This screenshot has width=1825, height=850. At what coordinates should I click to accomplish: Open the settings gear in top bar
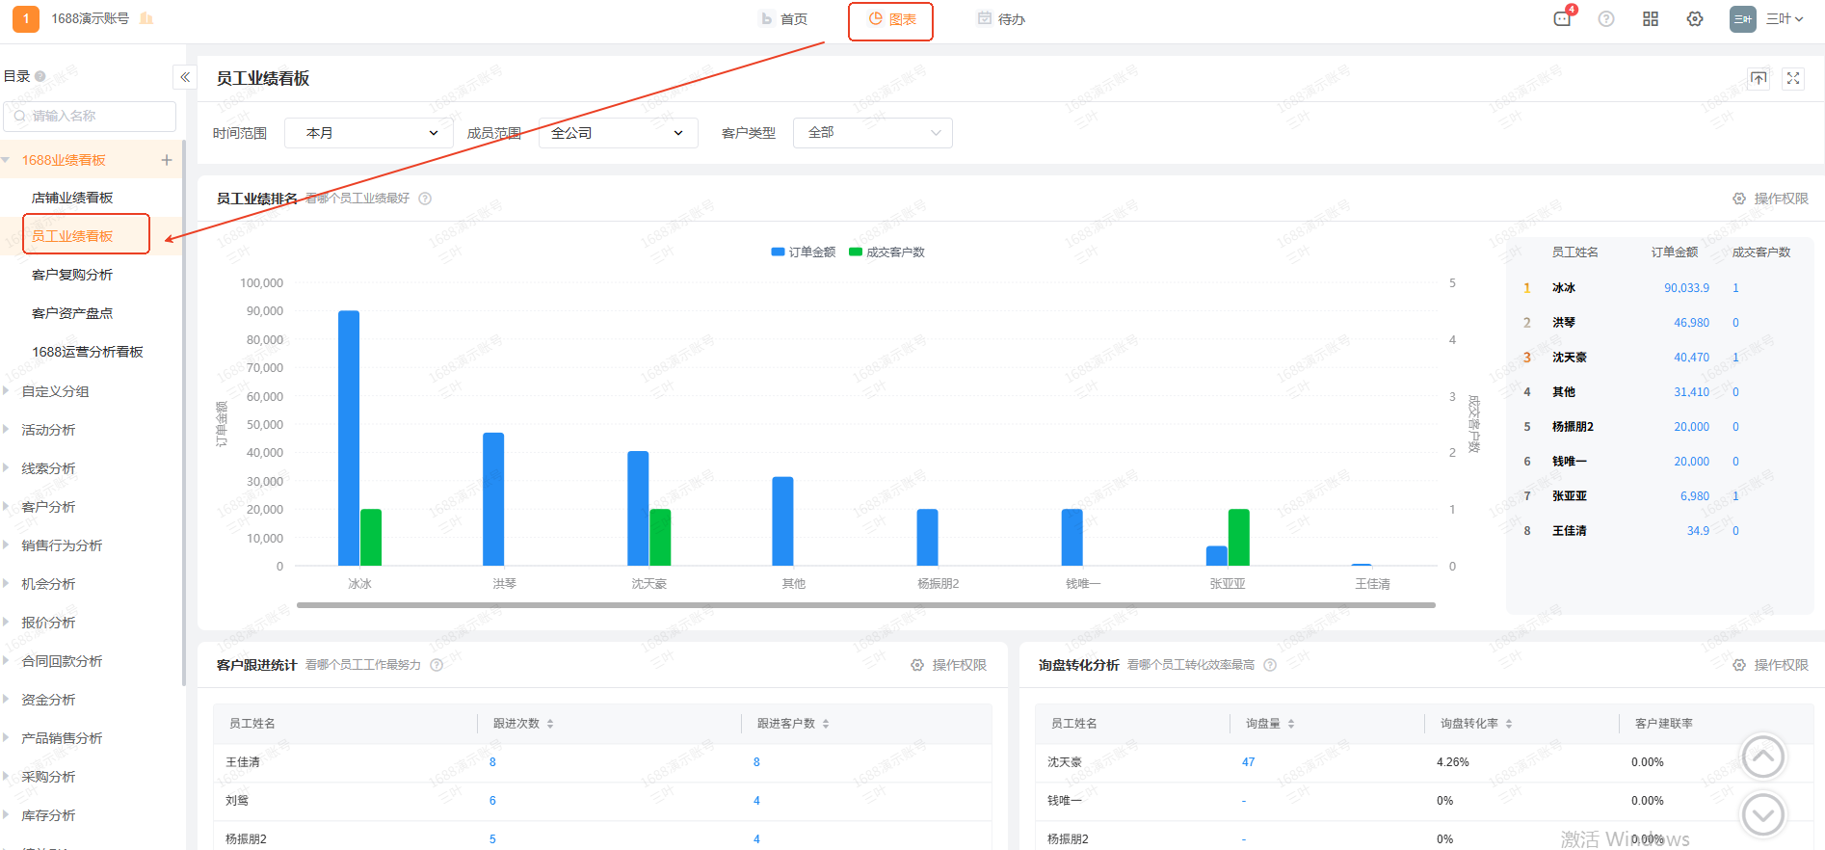1695,19
